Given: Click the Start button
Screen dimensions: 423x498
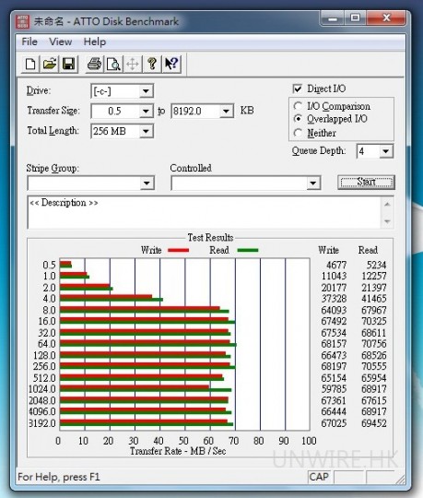Looking at the screenshot, I should coord(366,182).
